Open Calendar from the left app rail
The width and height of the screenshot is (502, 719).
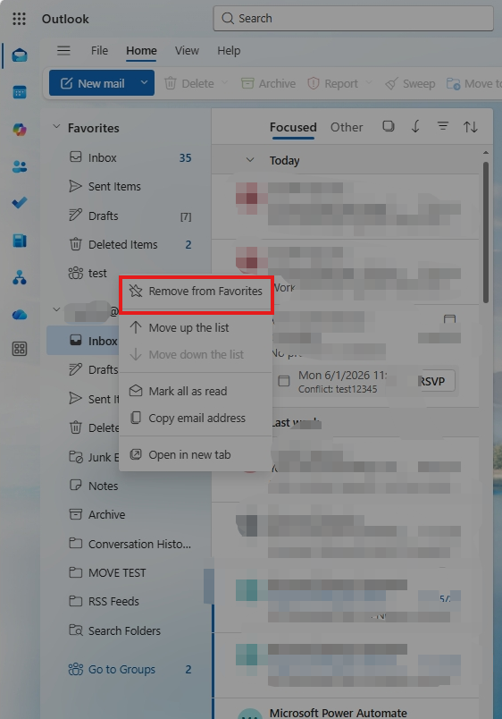(x=20, y=92)
